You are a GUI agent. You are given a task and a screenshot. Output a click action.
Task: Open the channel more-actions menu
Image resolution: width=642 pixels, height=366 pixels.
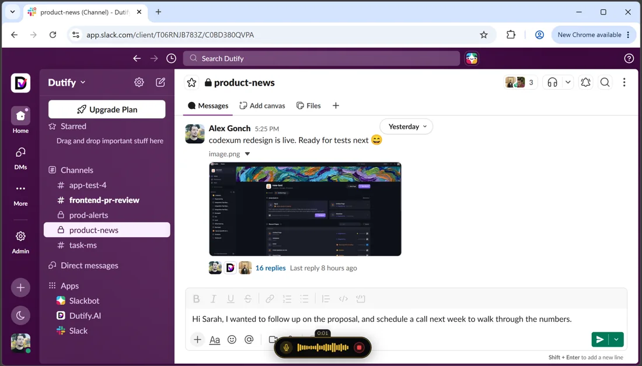coord(624,82)
